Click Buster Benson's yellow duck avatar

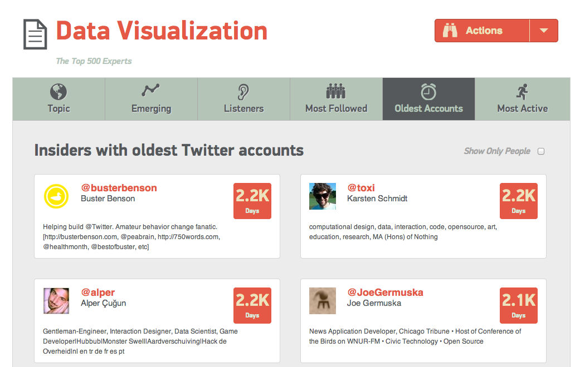coord(56,197)
